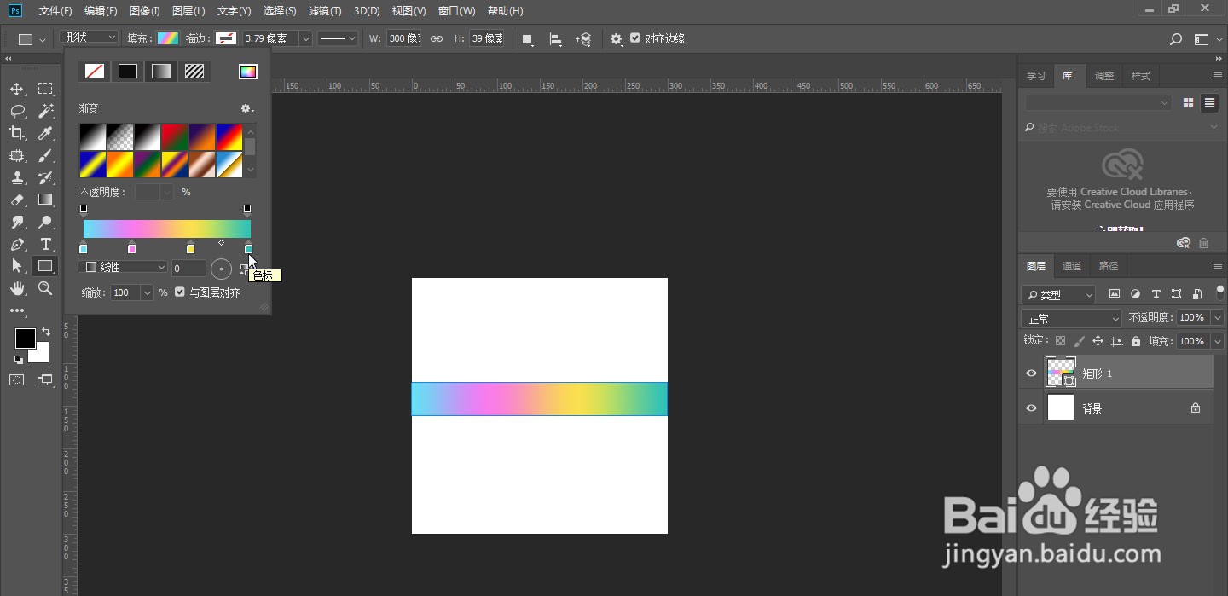Open the stroke width dropdown arrow

pos(305,38)
